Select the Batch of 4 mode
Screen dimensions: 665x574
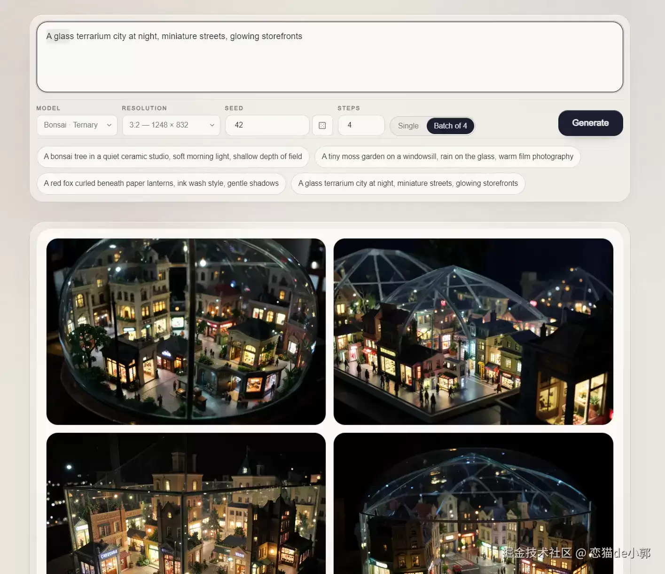(450, 126)
